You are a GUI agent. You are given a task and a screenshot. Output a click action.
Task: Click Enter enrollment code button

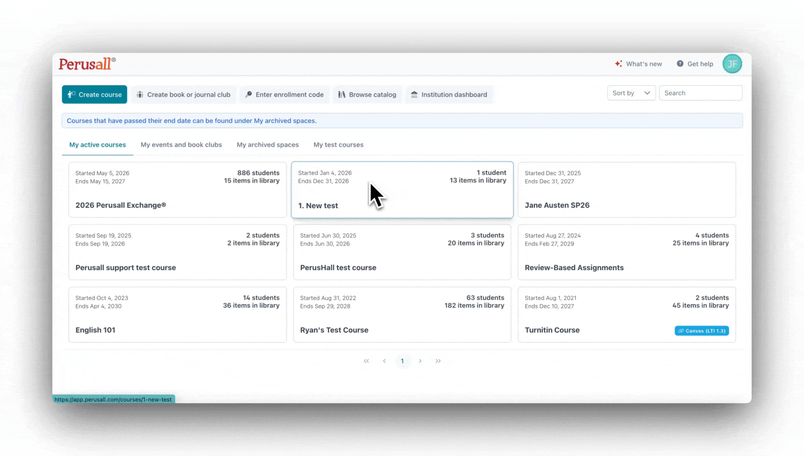284,95
